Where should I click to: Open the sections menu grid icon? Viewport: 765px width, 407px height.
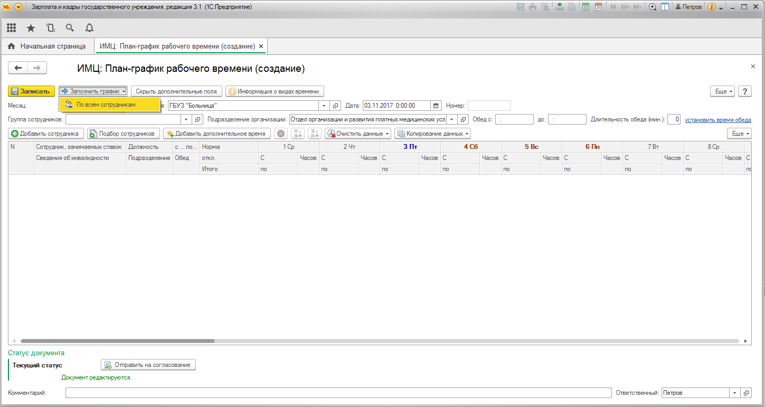[x=11, y=27]
